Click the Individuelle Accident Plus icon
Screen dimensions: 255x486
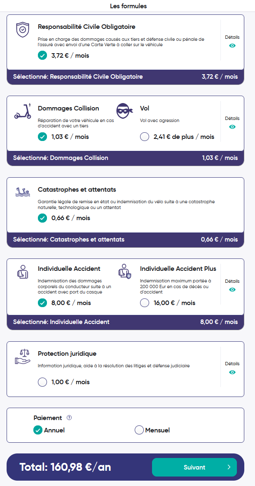coord(125,271)
